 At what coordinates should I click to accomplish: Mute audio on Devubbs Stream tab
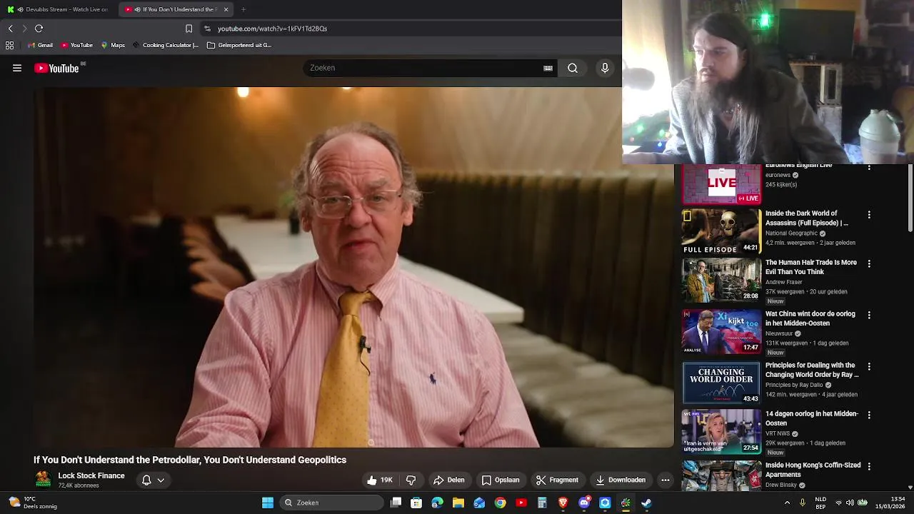(19, 9)
